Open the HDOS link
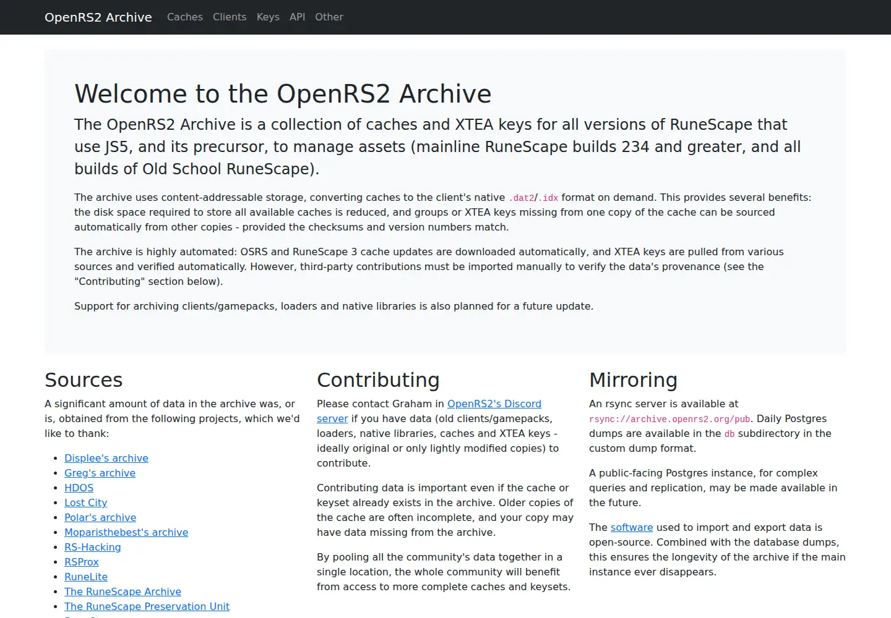Image resolution: width=891 pixels, height=618 pixels. point(79,488)
